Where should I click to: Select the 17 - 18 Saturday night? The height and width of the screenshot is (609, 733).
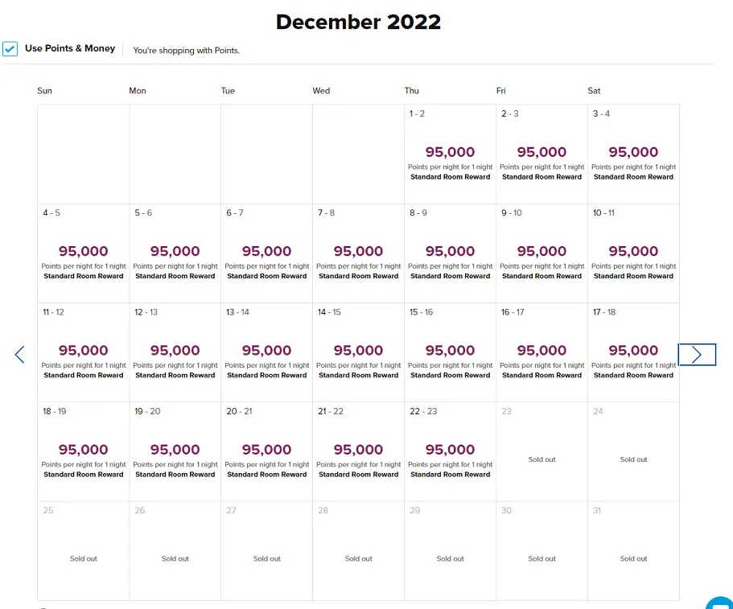click(633, 352)
